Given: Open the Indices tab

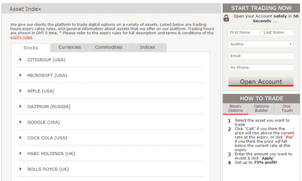Looking at the screenshot, I should 147,48.
